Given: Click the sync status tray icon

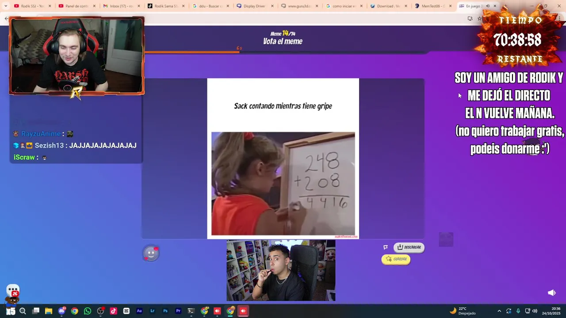Looking at the screenshot, I should point(509,311).
